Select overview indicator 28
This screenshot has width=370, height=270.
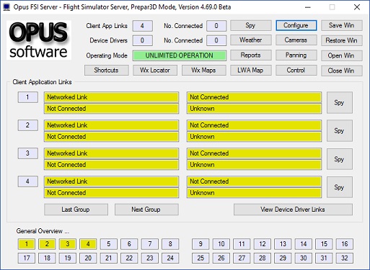click(263, 258)
